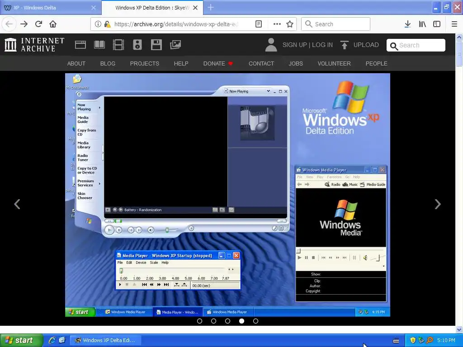Click the Internet Archive logo

pos(34,45)
